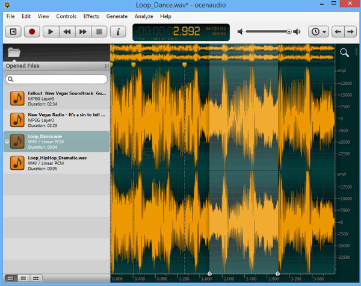Stop audio playback
Image resolution: width=361 pixels, height=286 pixels.
100,31
